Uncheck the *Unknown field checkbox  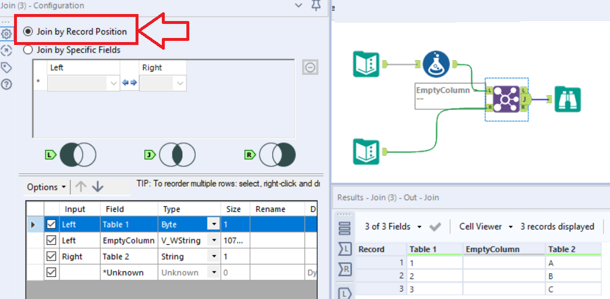51,273
